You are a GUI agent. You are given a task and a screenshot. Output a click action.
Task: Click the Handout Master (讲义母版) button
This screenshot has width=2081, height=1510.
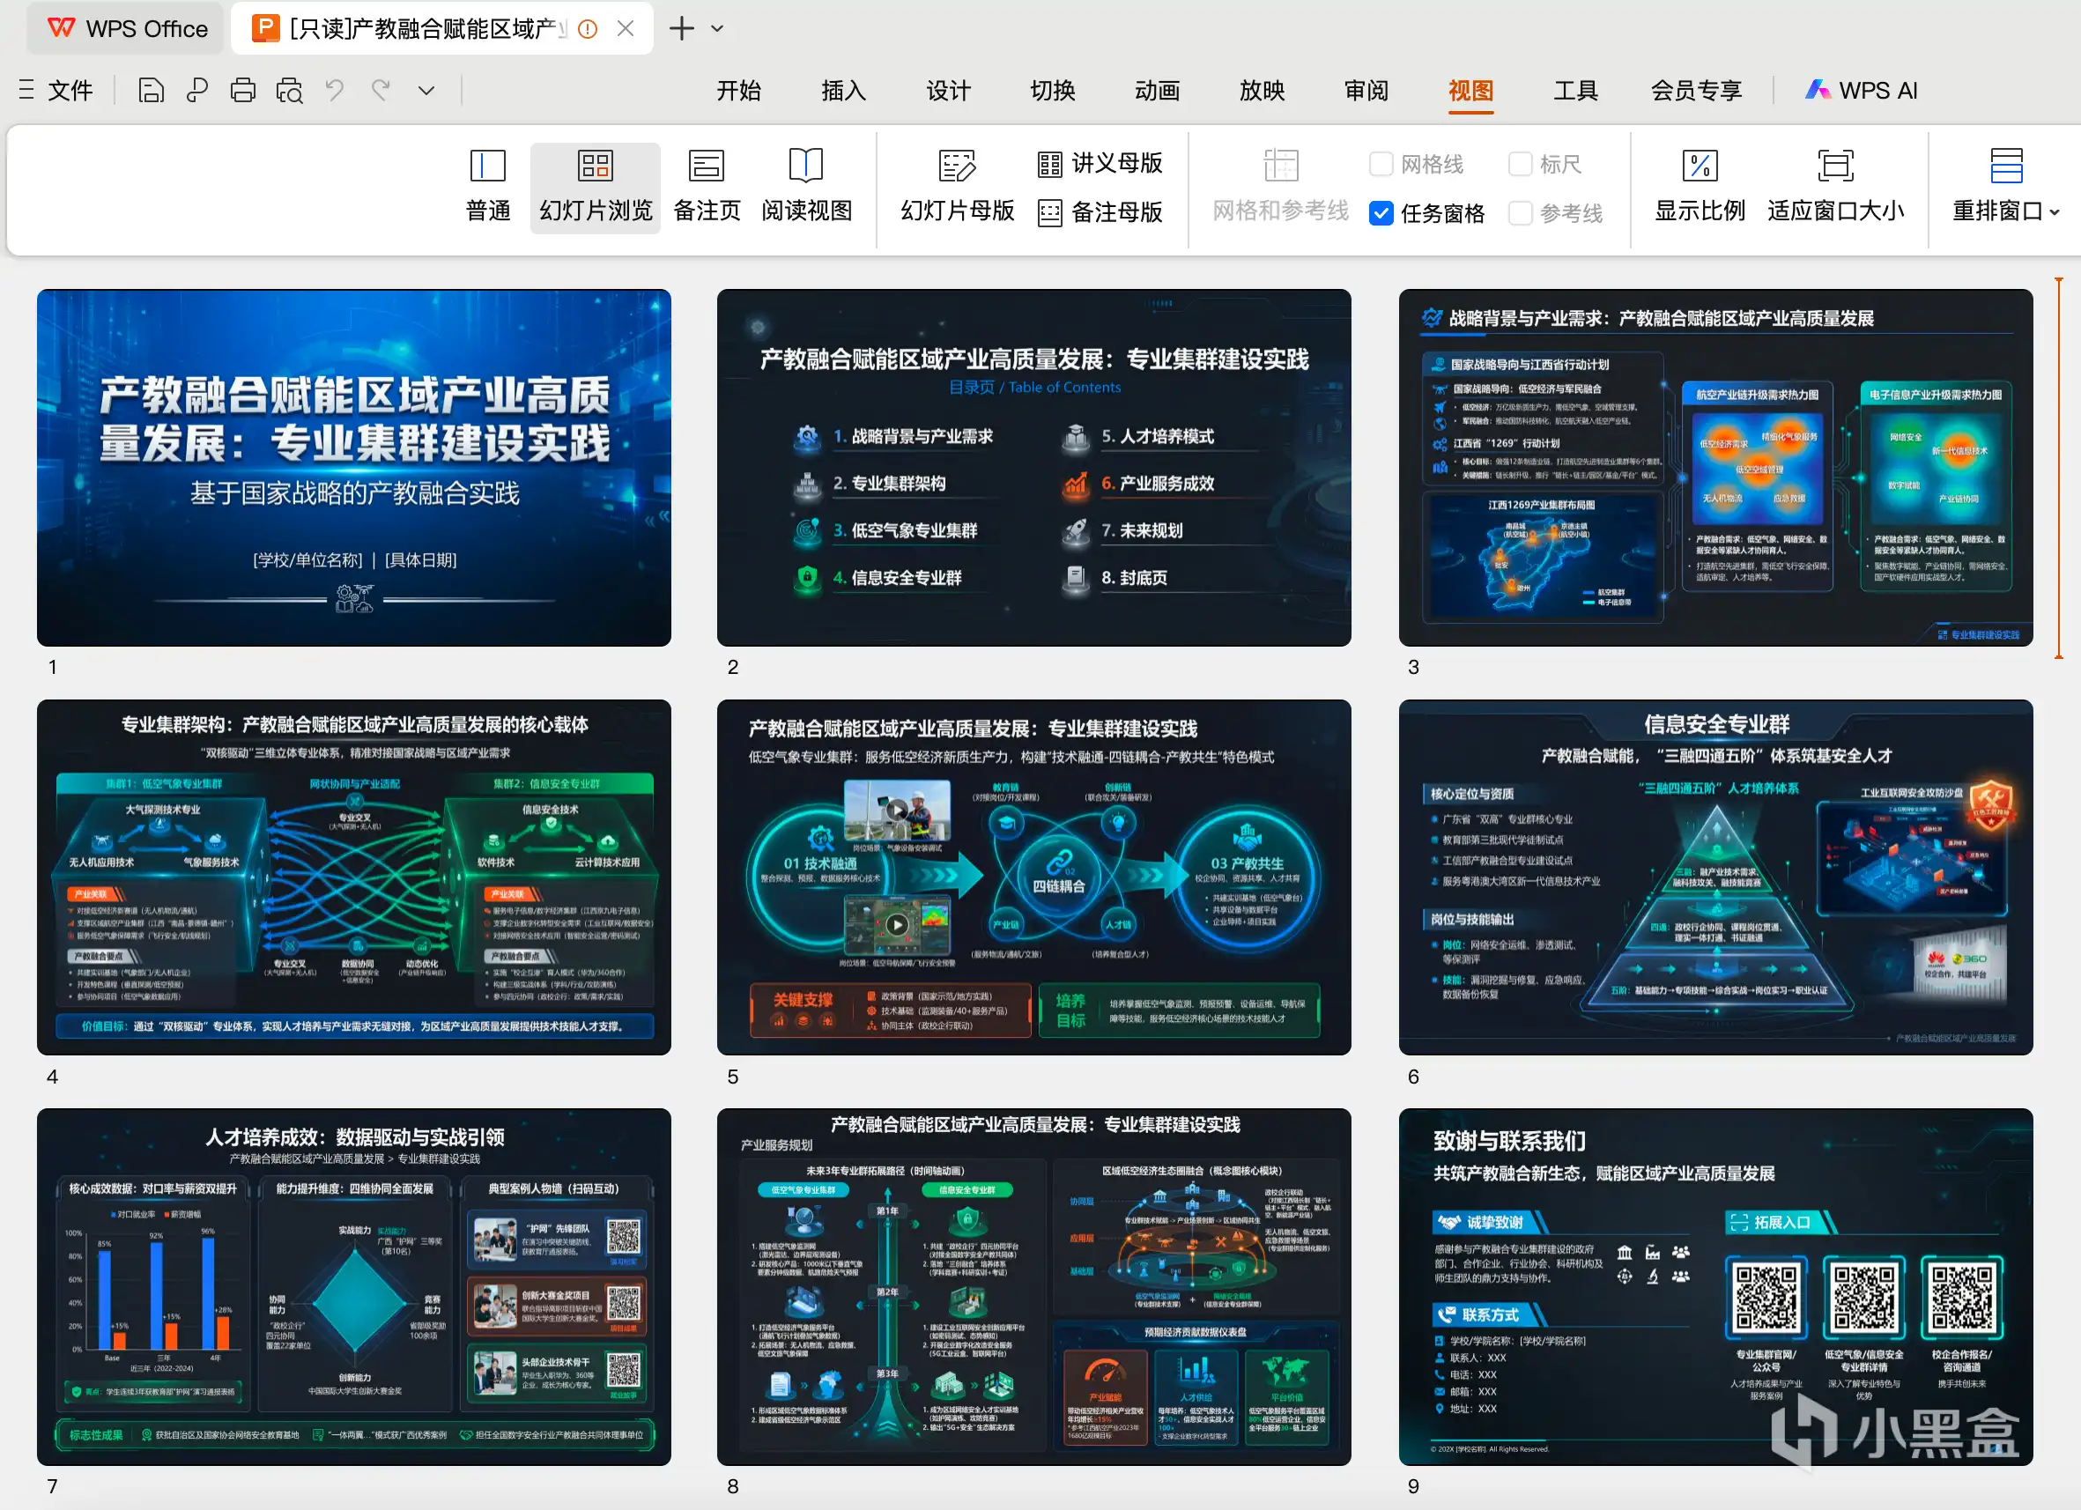pyautogui.click(x=1100, y=164)
